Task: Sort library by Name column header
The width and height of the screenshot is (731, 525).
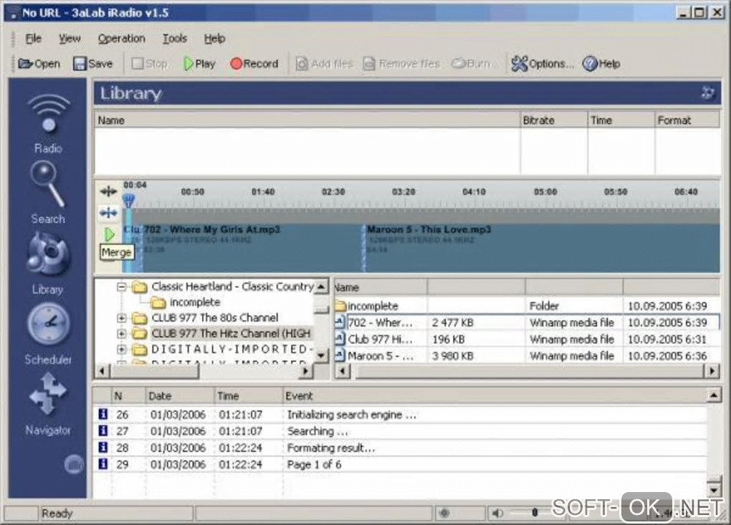Action: coord(307,120)
